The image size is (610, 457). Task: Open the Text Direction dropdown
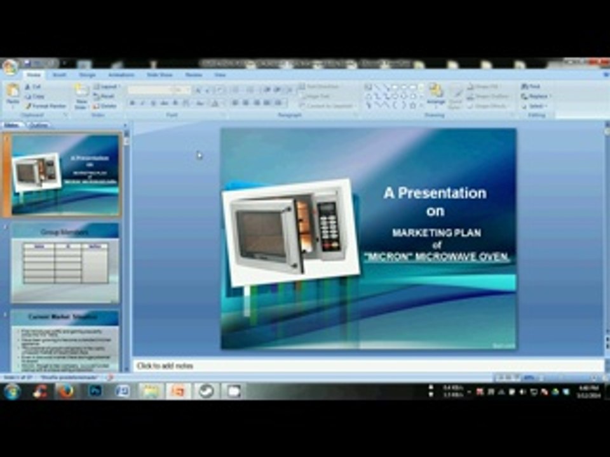(320, 86)
